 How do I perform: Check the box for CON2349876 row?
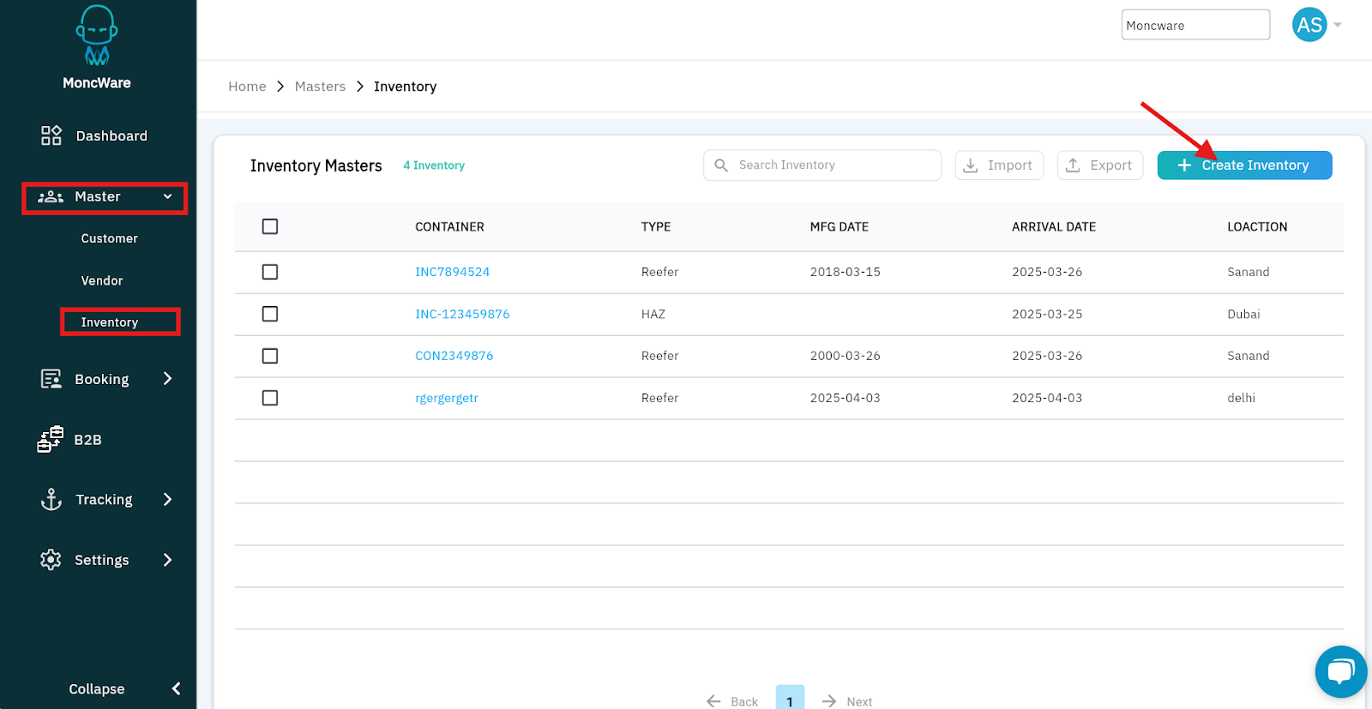point(270,356)
